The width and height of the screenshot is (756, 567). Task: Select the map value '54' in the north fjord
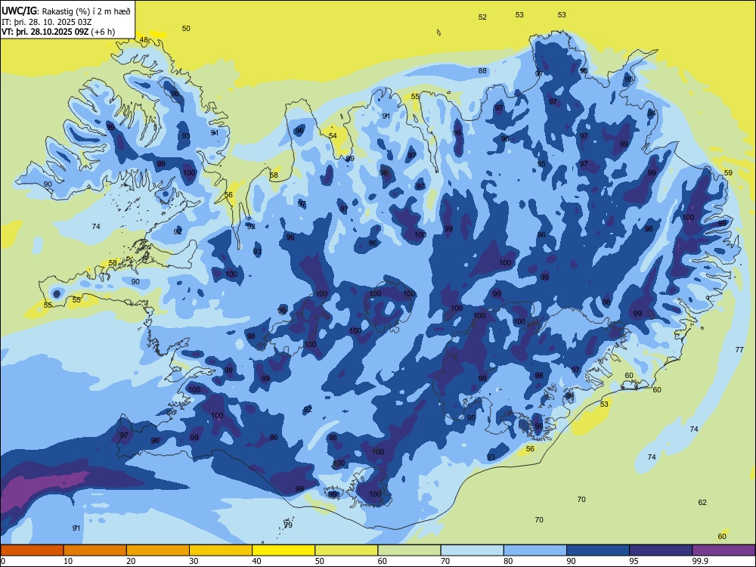tap(333, 136)
